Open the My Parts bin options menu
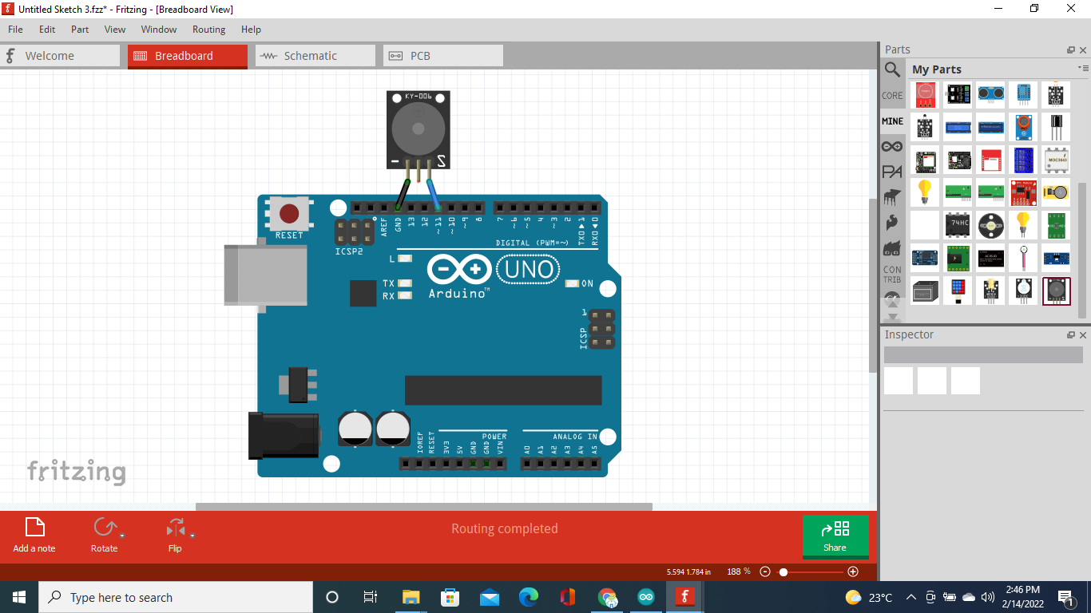This screenshot has width=1091, height=613. tap(1083, 69)
